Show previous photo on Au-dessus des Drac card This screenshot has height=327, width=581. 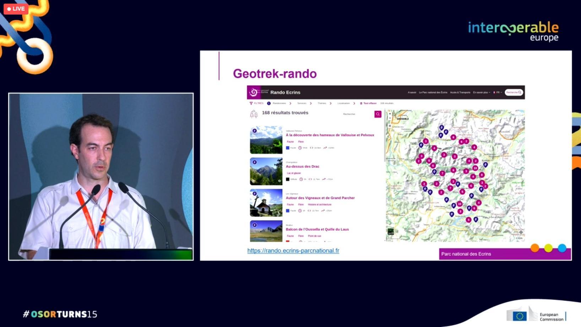[x=253, y=181]
